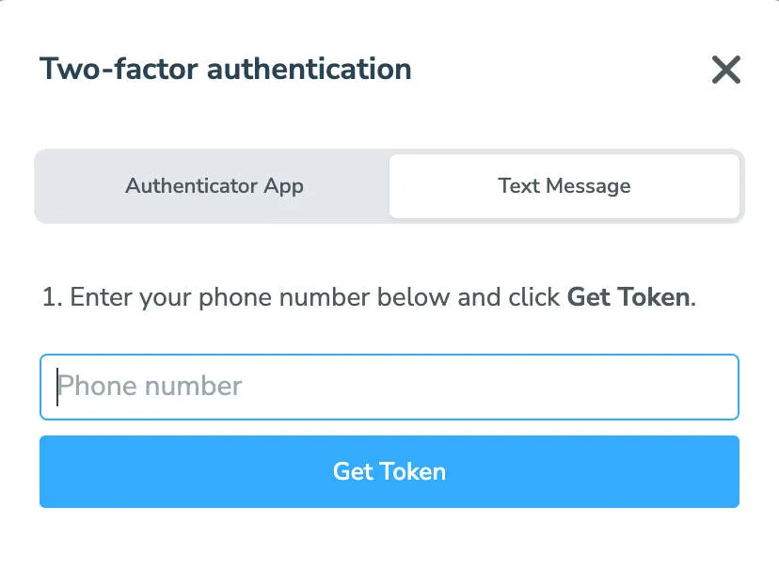Focus the empty phone number input box
This screenshot has width=779, height=570.
[x=389, y=386]
